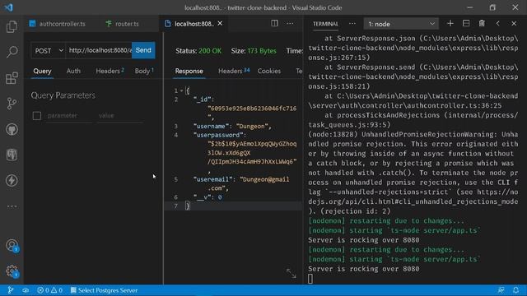
Task: Open the Explorer view in activity bar
Action: pyautogui.click(x=12, y=26)
